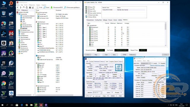Go forward with AIDA64 toolbar right arrow

(x=20, y=7)
